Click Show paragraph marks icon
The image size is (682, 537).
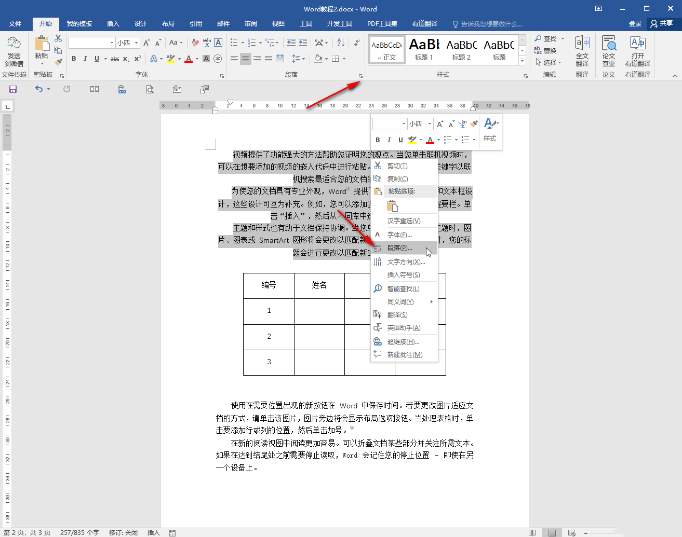(x=357, y=43)
